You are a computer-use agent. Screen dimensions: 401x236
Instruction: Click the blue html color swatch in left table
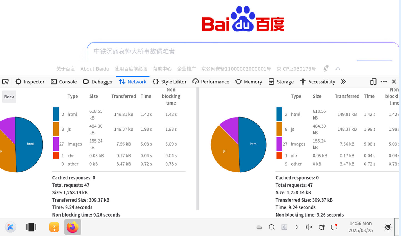point(56,114)
